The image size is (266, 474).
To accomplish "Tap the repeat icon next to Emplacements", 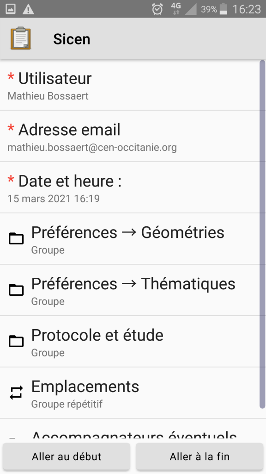I will pyautogui.click(x=16, y=393).
